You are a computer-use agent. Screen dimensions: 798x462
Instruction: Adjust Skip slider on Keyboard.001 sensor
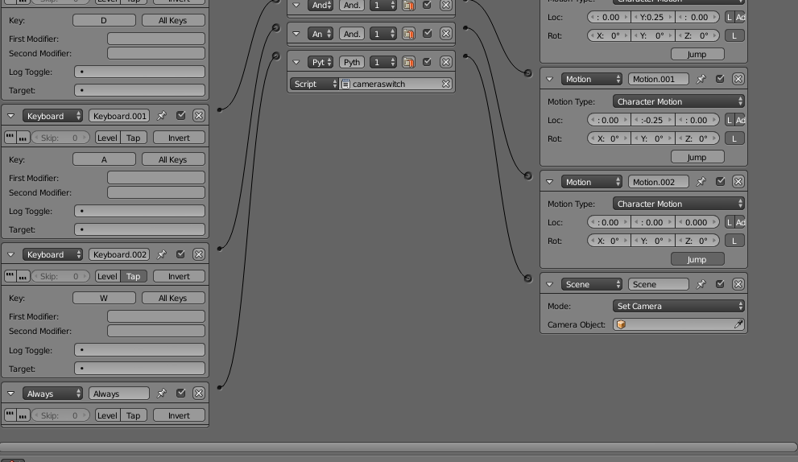(x=60, y=138)
